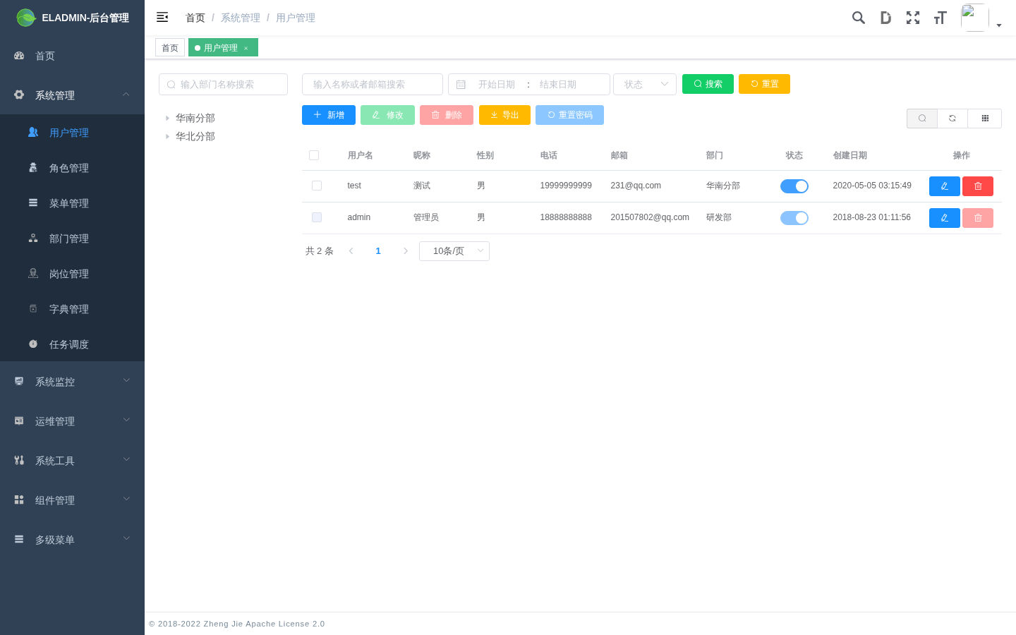Open the header search icon
The height and width of the screenshot is (635, 1016).
[x=858, y=18]
